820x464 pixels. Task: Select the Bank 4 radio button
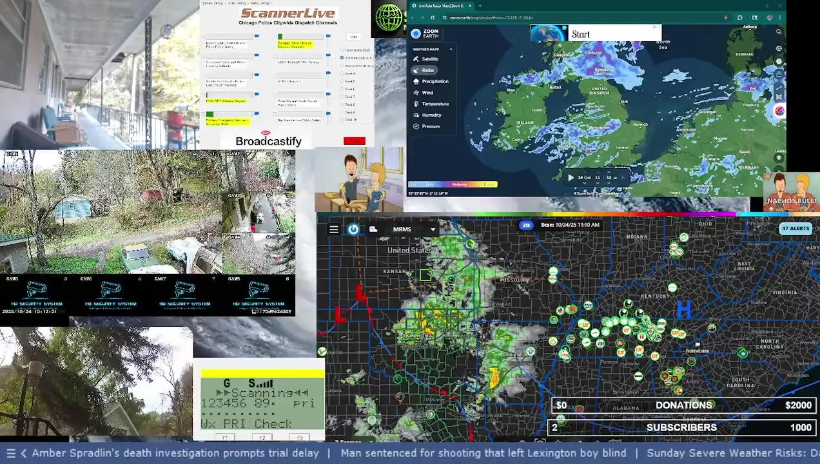click(342, 73)
